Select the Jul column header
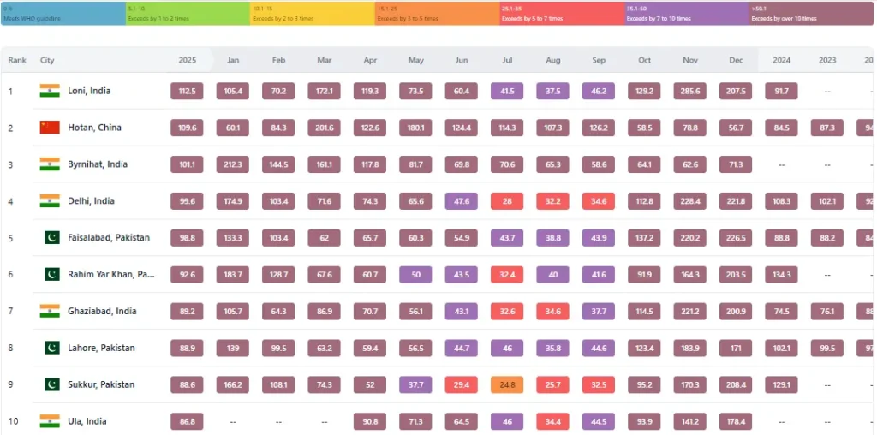Image resolution: width=877 pixels, height=435 pixels. click(x=507, y=60)
